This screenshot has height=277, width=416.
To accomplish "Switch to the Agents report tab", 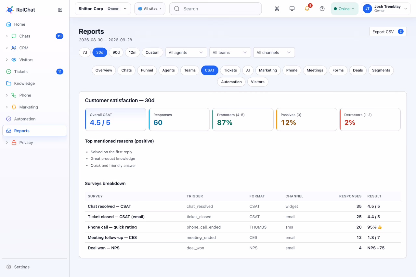I will 169,70.
